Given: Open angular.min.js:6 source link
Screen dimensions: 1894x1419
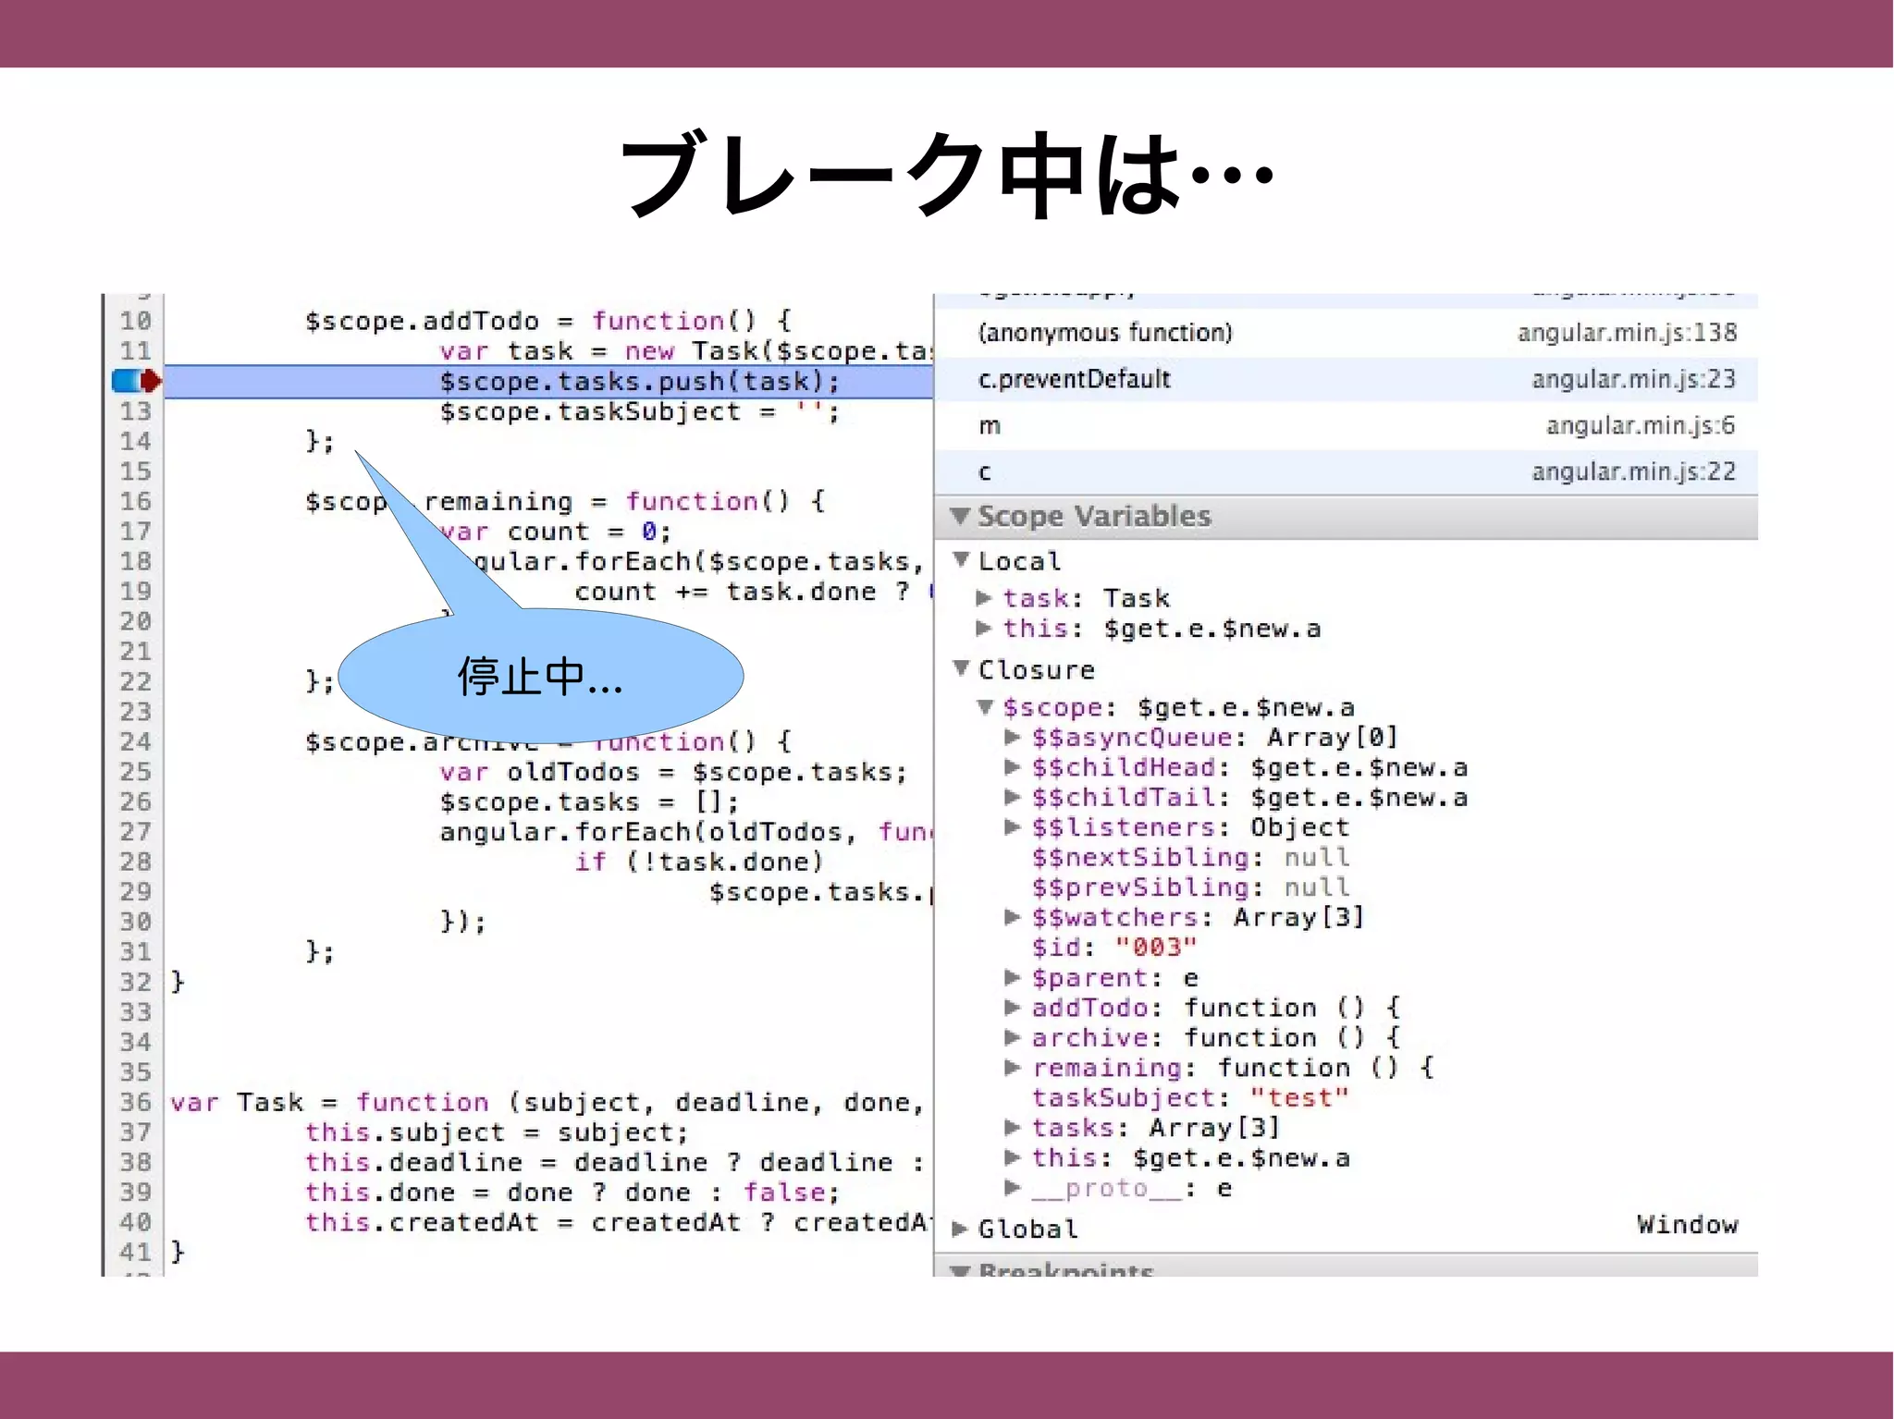Looking at the screenshot, I should 1641,425.
